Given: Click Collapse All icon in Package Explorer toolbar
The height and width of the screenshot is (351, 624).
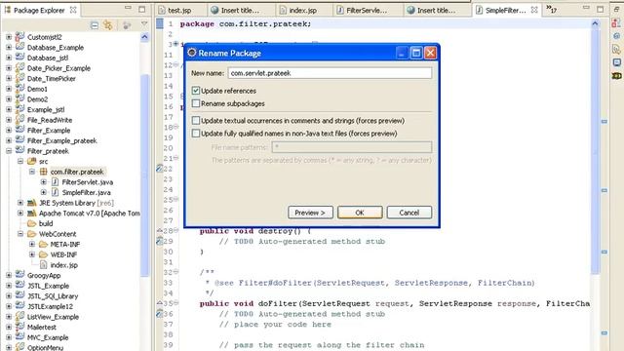Looking at the screenshot, I should coord(95,25).
